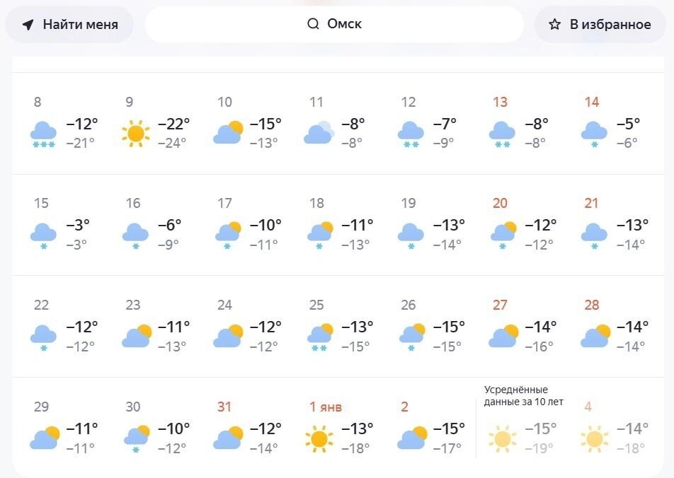Click the sun and snow icon for day 30
Viewport: 674px width, 478px height.
click(135, 438)
